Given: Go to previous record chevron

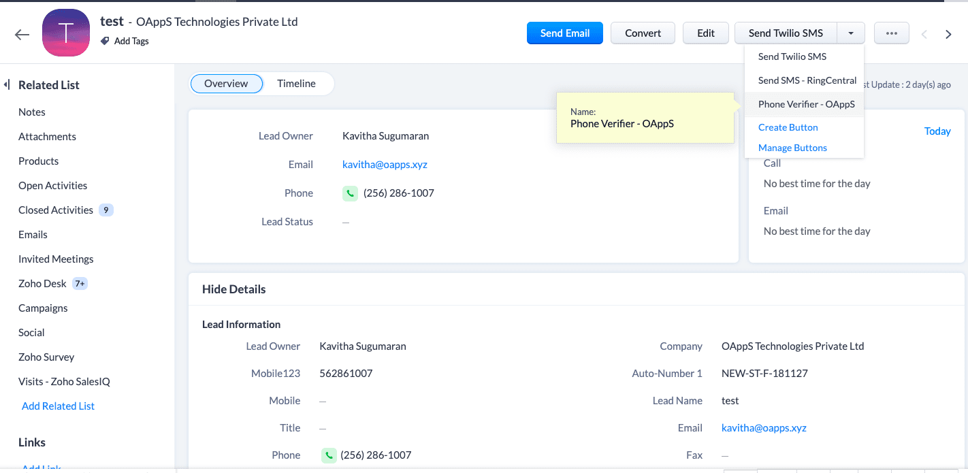Looking at the screenshot, I should [924, 34].
